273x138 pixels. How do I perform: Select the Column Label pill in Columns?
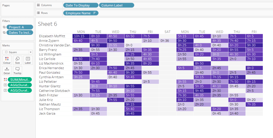click(116, 5)
